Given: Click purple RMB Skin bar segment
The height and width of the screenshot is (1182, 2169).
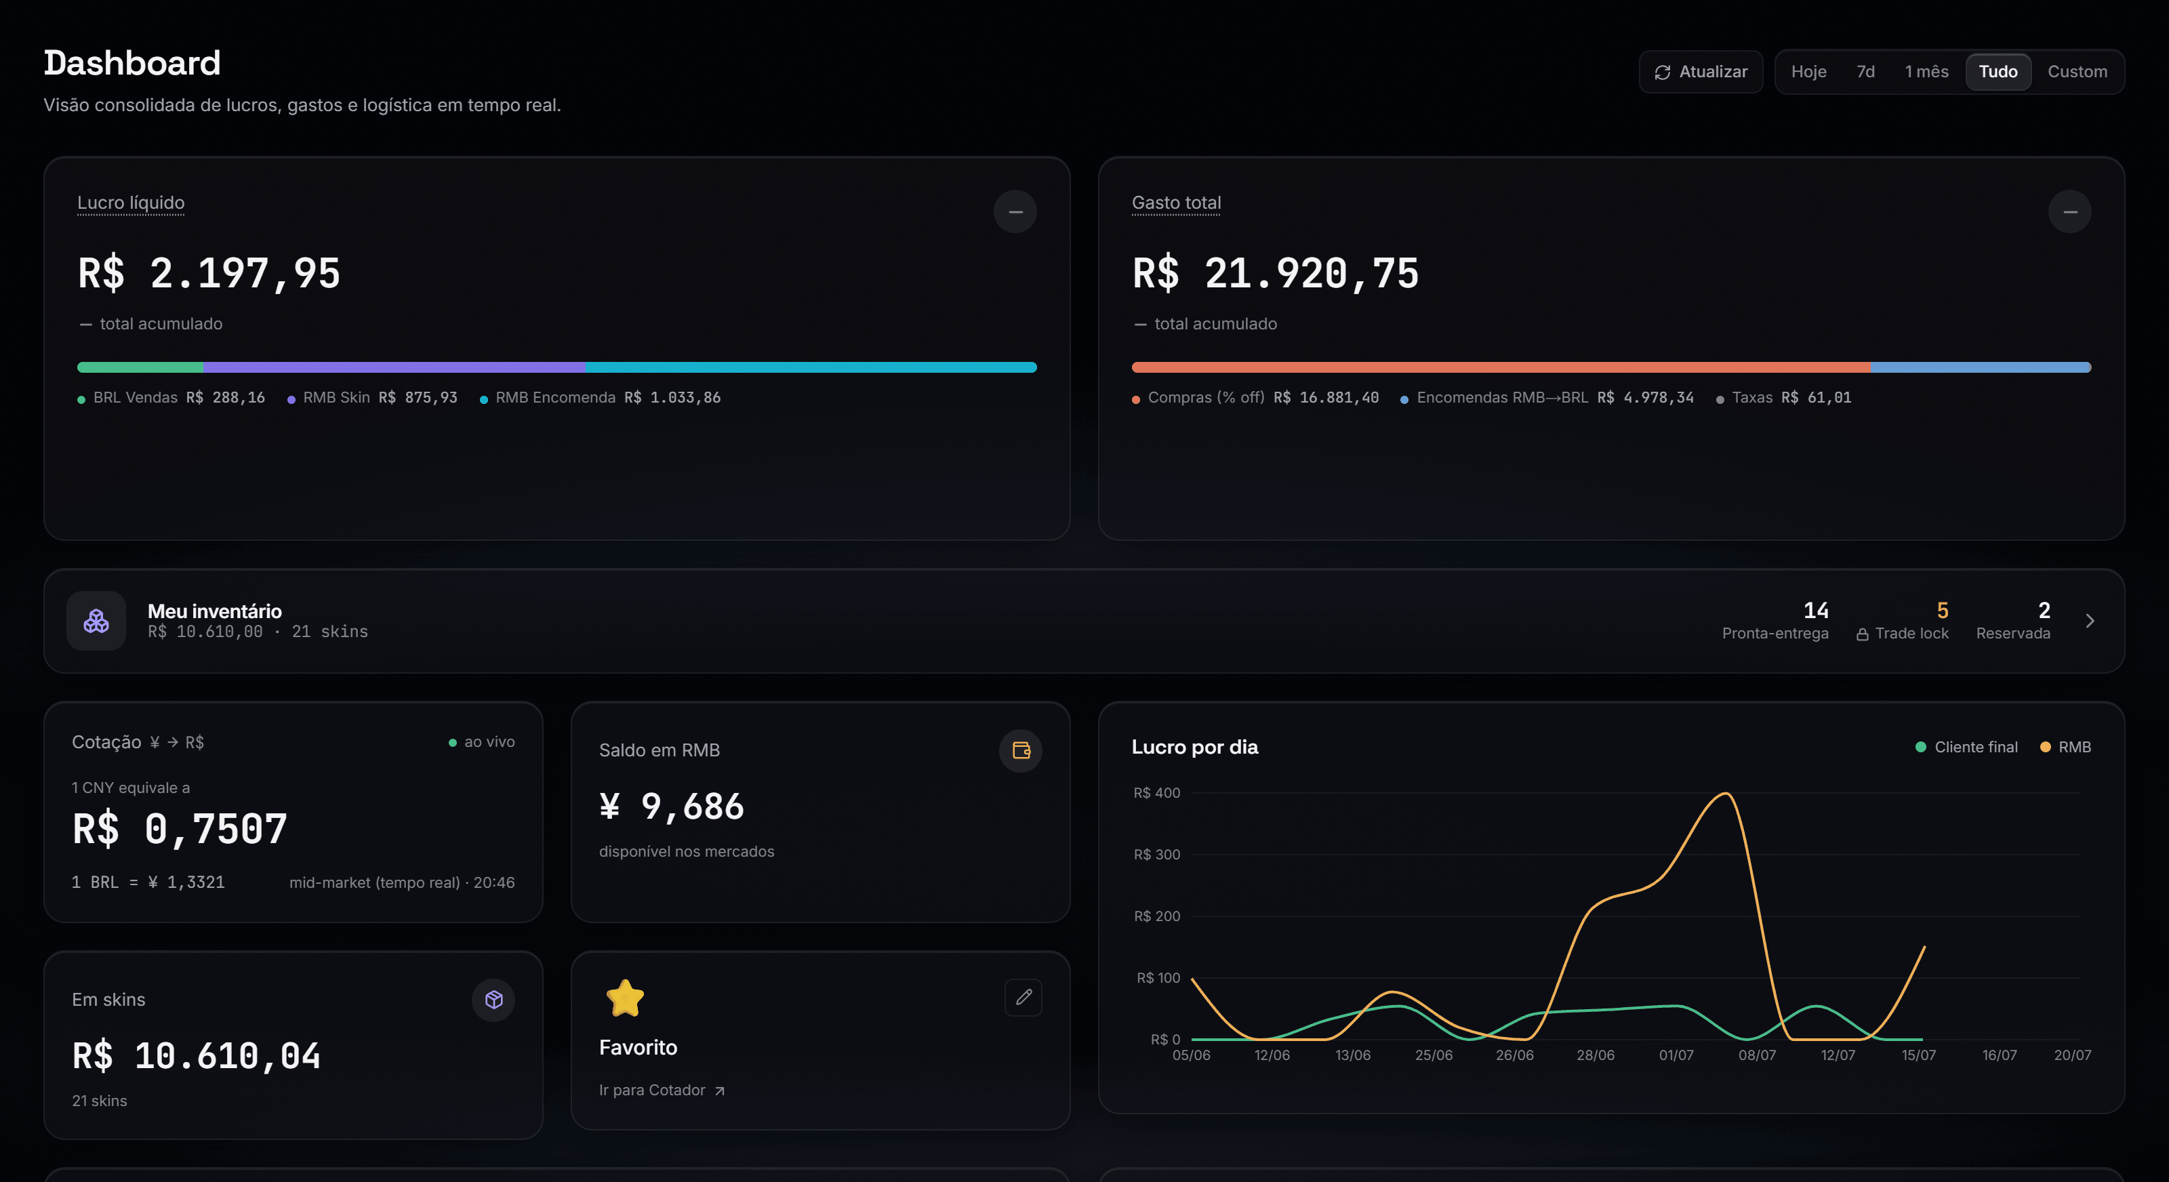Looking at the screenshot, I should coord(394,368).
